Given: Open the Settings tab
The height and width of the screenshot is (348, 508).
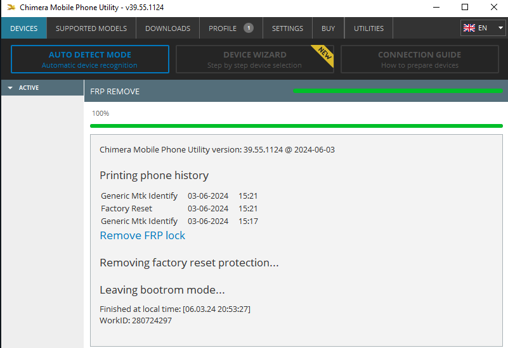Looking at the screenshot, I should coord(287,28).
